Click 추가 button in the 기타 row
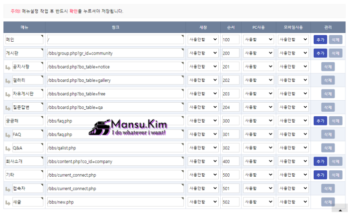The width and height of the screenshot is (348, 213). coord(320,175)
